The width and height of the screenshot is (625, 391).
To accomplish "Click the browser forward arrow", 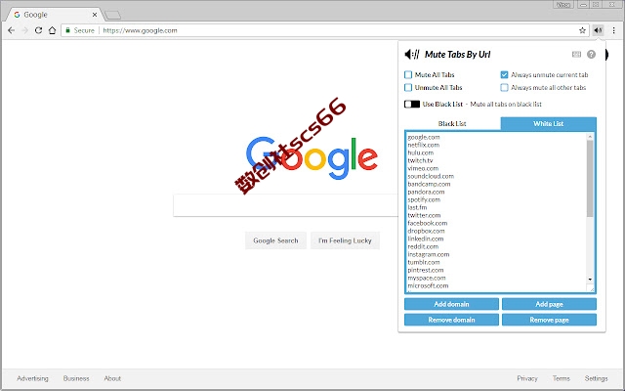I will tap(24, 30).
